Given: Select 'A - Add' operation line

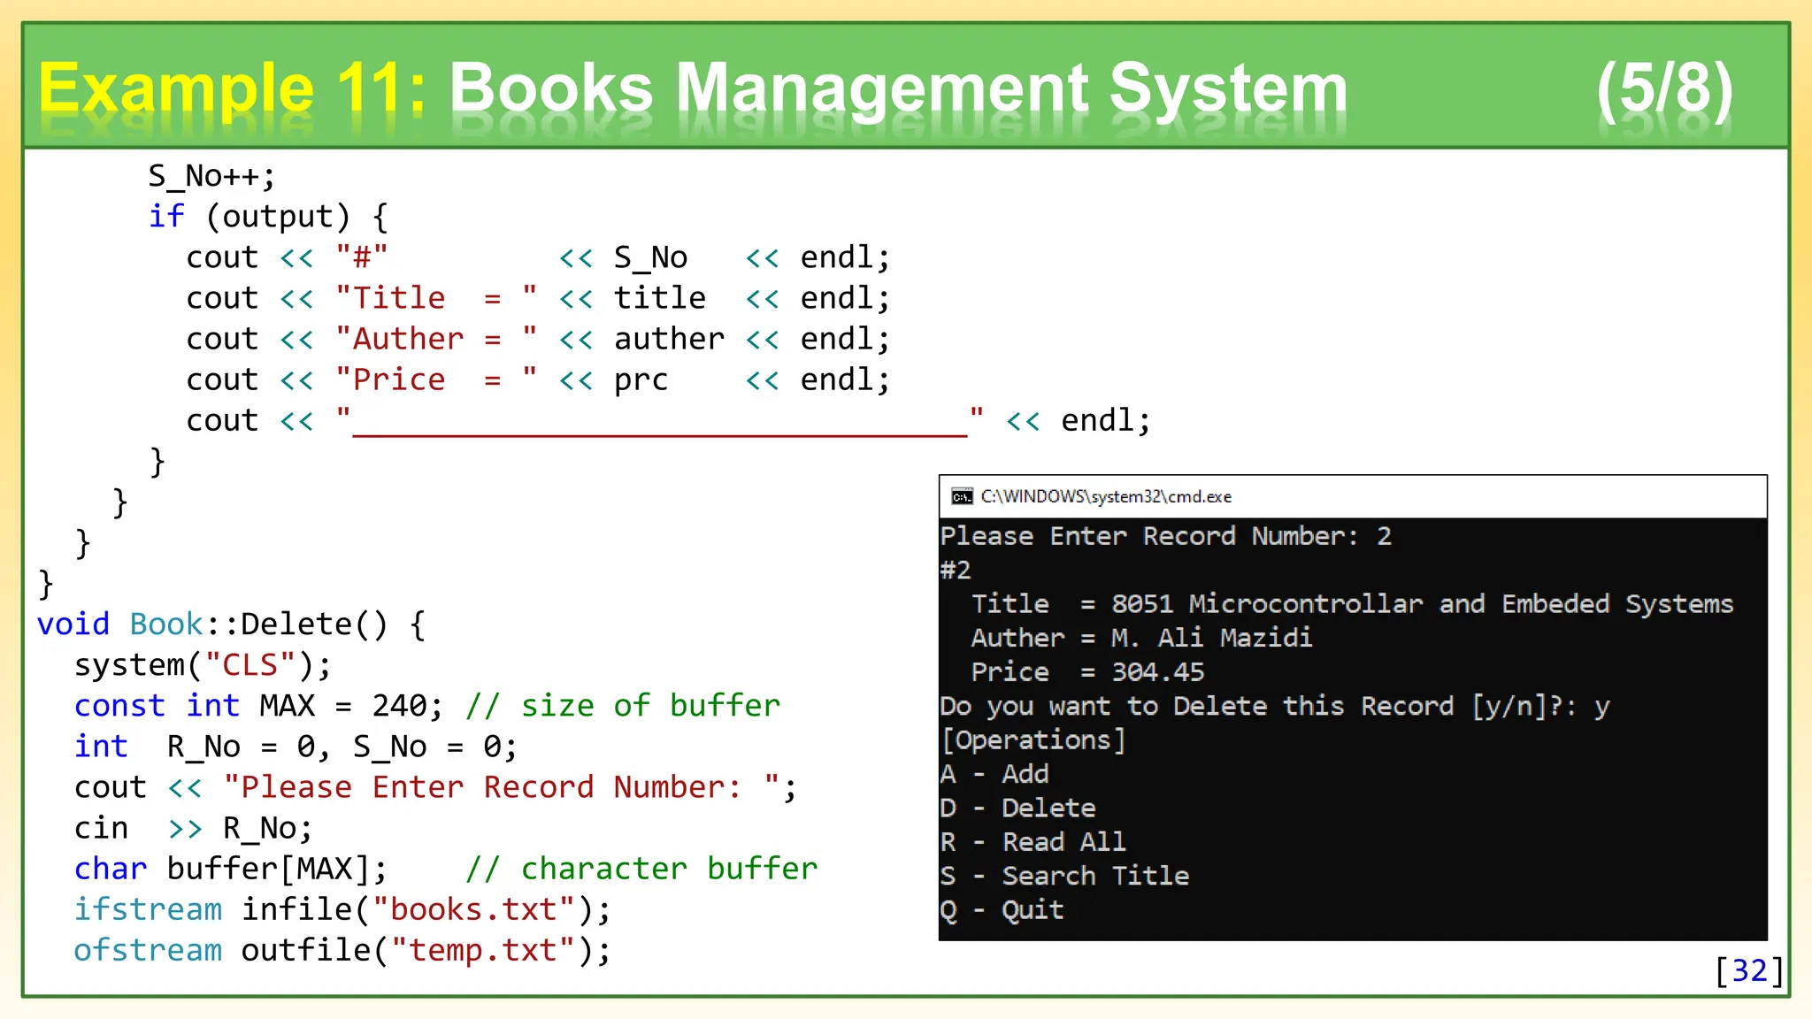Looking at the screenshot, I should coord(994,774).
